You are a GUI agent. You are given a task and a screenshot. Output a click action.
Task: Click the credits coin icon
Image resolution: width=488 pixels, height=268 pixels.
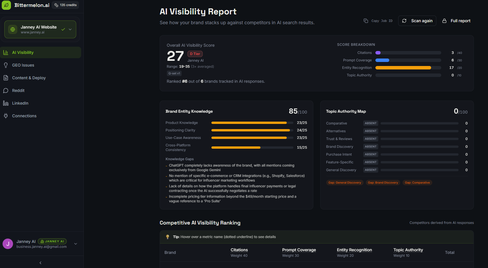[x=56, y=5]
